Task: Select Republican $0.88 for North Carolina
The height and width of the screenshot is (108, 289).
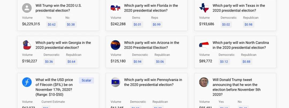Action: tap(246, 62)
